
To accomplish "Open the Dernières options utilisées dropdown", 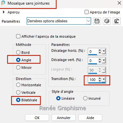I will (x=88, y=21).
